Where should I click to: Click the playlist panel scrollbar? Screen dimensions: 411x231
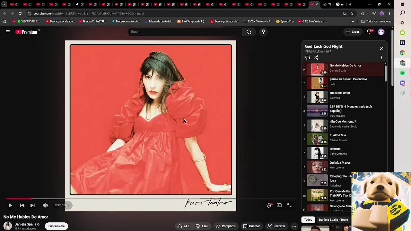pos(386,74)
